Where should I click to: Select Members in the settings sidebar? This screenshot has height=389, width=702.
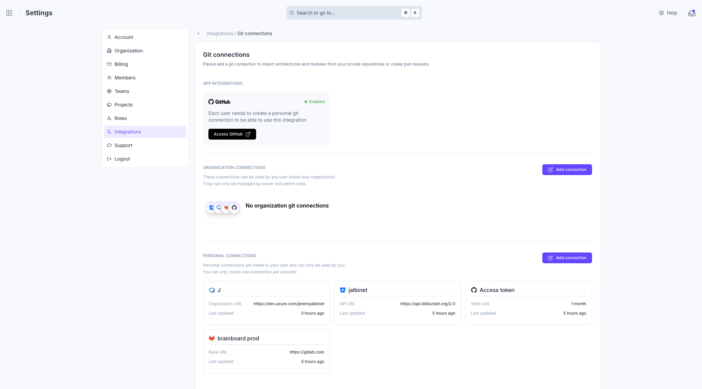(x=125, y=78)
